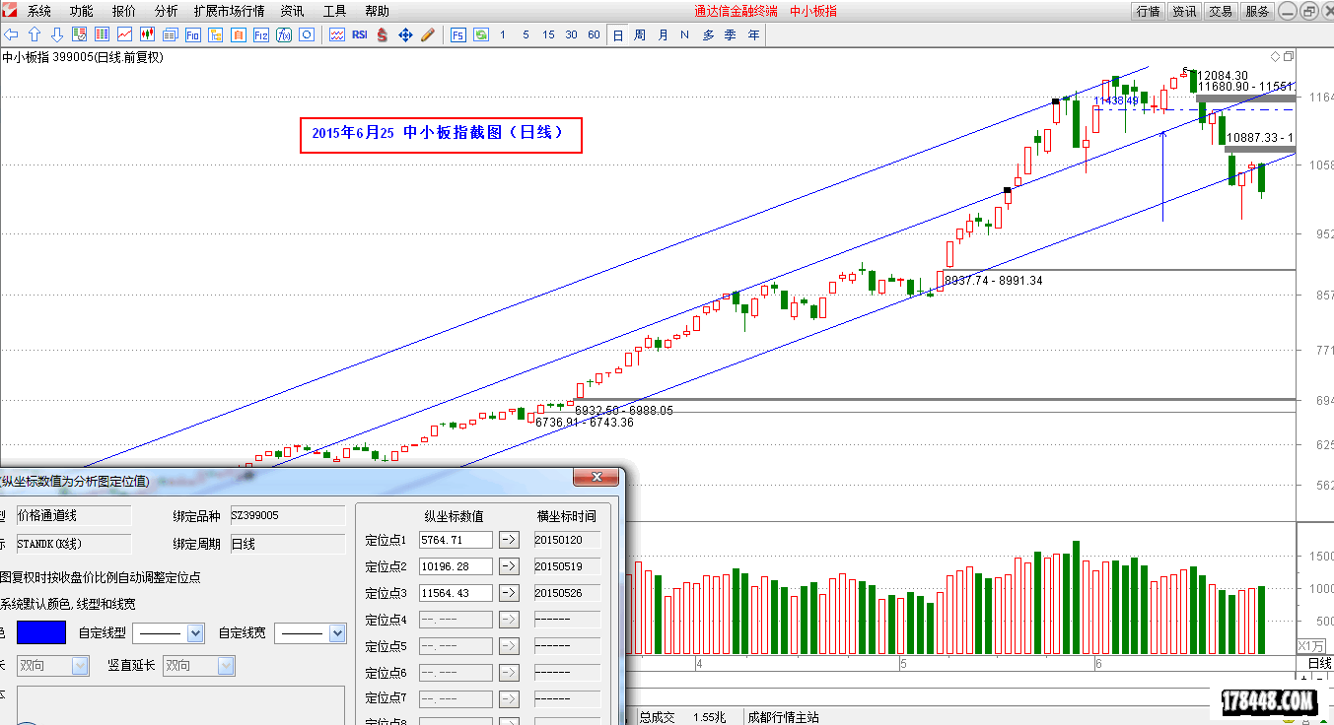The height and width of the screenshot is (725, 1334).
Task: Open the F12 toolbar icon
Action: coord(260,34)
